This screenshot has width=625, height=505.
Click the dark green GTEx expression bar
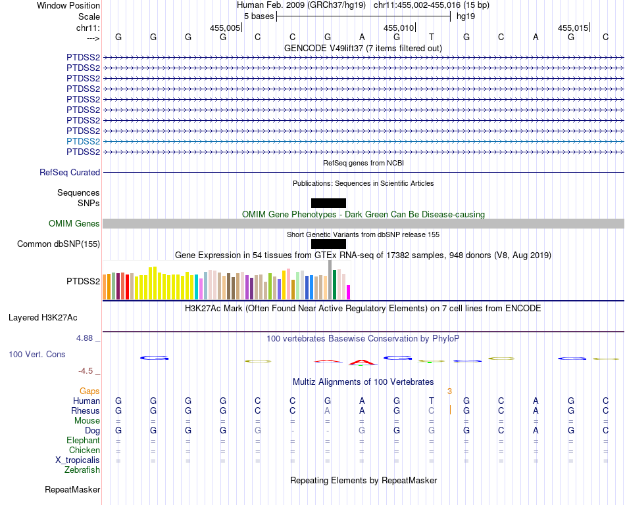[x=334, y=284]
